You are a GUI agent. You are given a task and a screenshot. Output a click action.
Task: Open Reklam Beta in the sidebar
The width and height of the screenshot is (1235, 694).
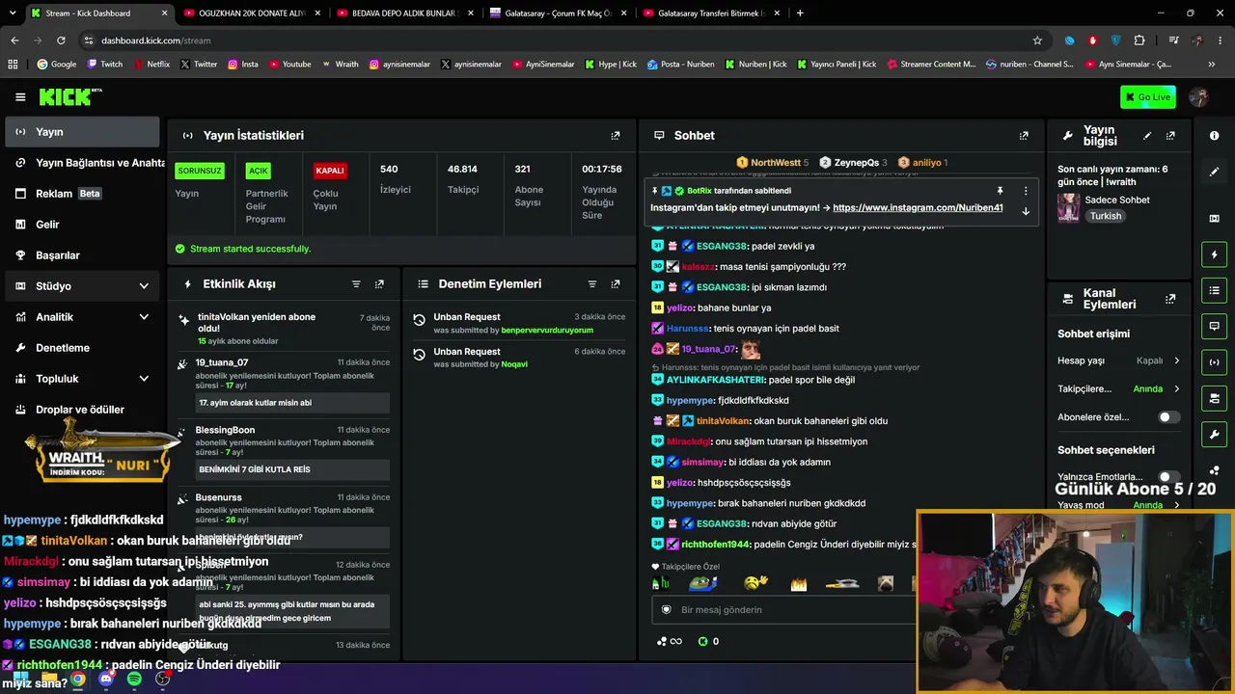click(x=82, y=194)
